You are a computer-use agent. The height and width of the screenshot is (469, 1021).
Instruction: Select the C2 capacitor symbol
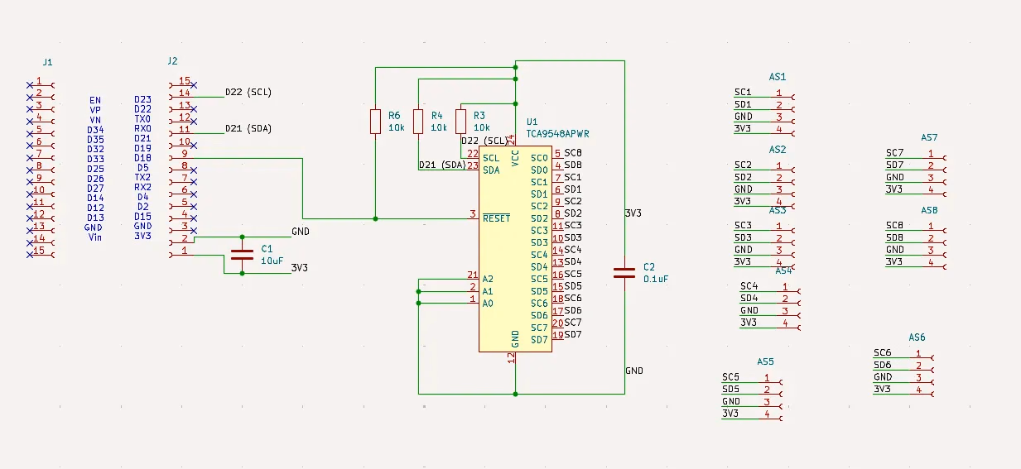coord(624,272)
